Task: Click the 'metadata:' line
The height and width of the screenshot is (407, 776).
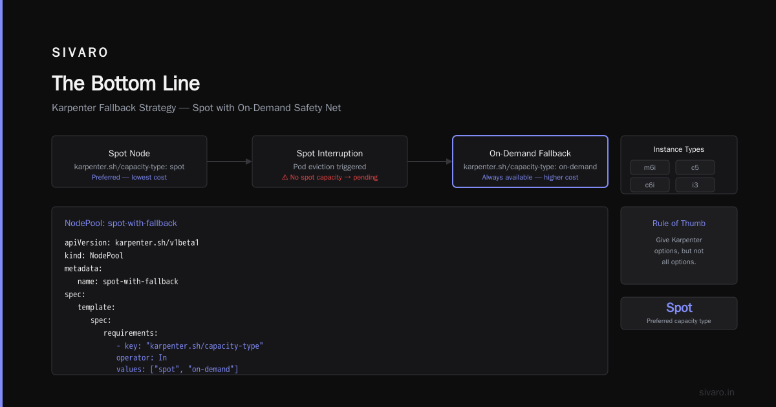Action: (x=83, y=268)
